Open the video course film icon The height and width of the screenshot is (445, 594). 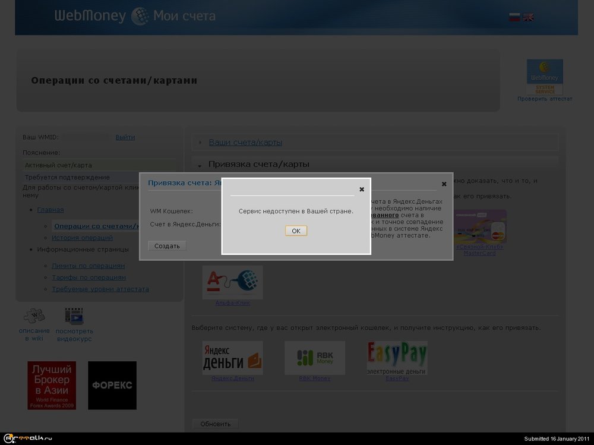point(74,316)
